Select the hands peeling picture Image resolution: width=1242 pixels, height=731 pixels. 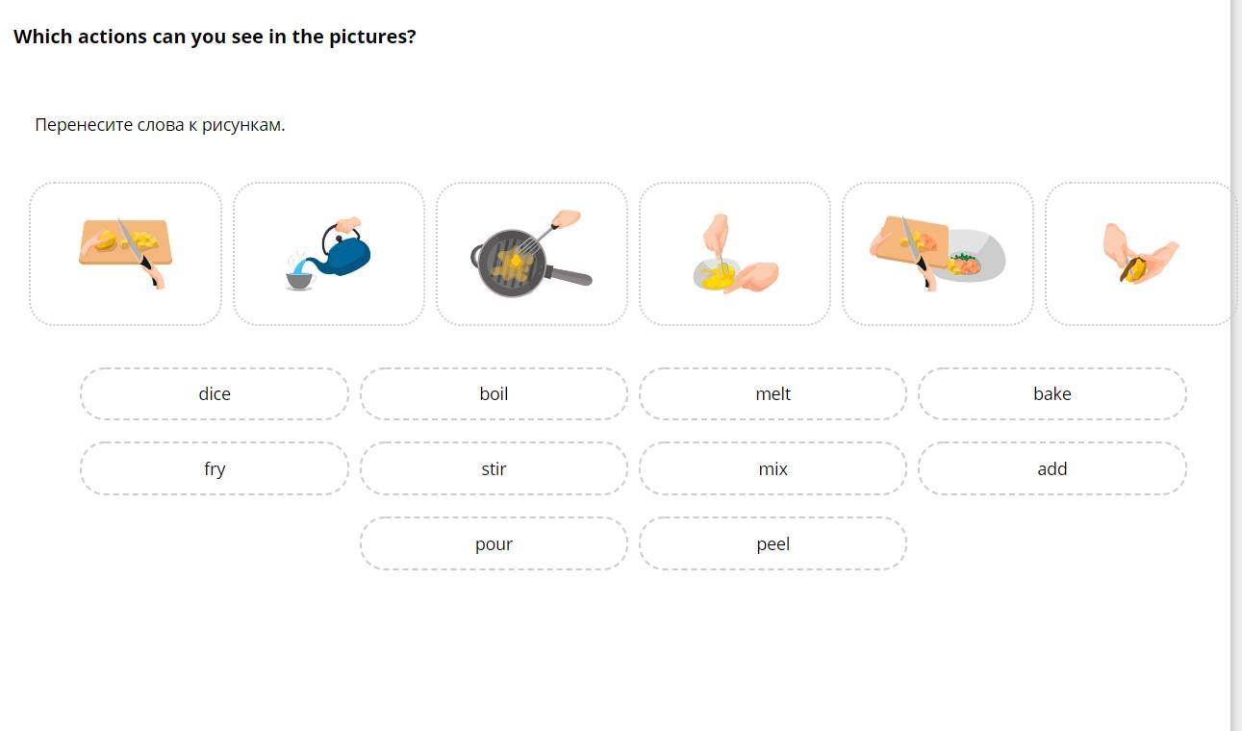click(x=1140, y=254)
